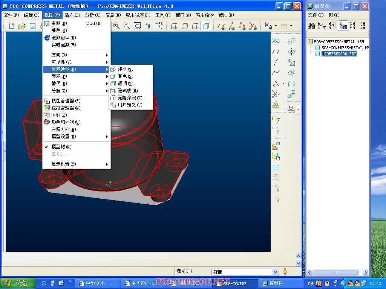Open Internet Explorer from quick launch
Viewport: 386px width, 289px height.
(x=44, y=283)
